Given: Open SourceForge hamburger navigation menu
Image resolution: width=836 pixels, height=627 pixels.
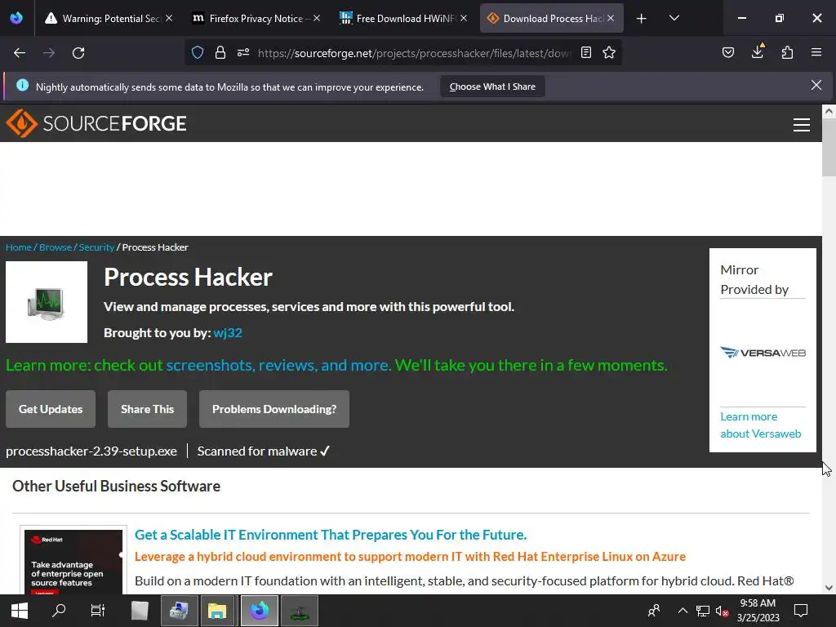Looking at the screenshot, I should (802, 125).
